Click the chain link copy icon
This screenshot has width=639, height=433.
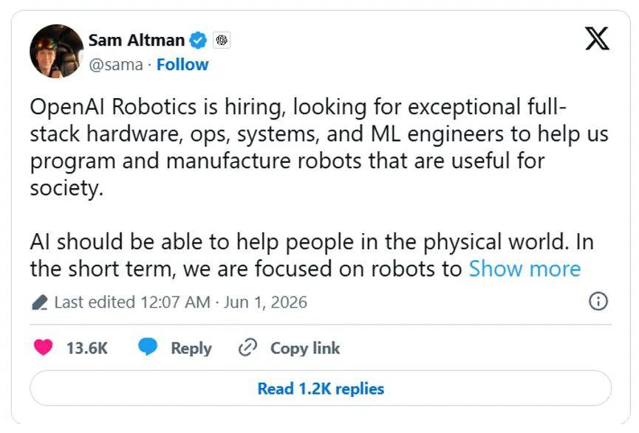(x=247, y=347)
